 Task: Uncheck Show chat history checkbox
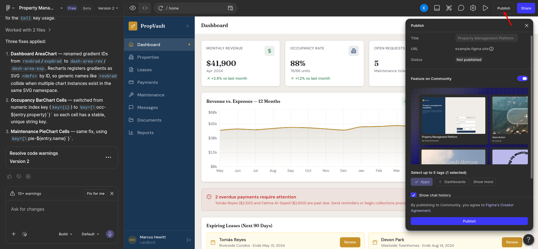[x=414, y=195]
